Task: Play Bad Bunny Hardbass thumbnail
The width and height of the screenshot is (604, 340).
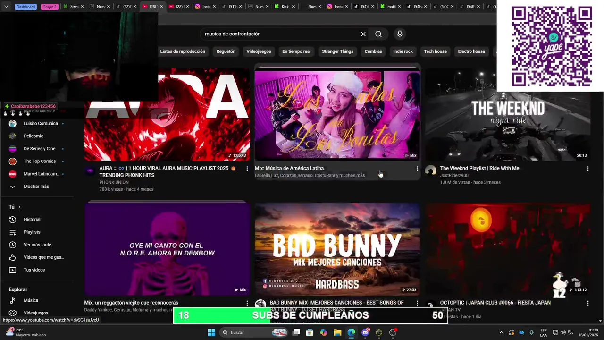Action: (337, 249)
